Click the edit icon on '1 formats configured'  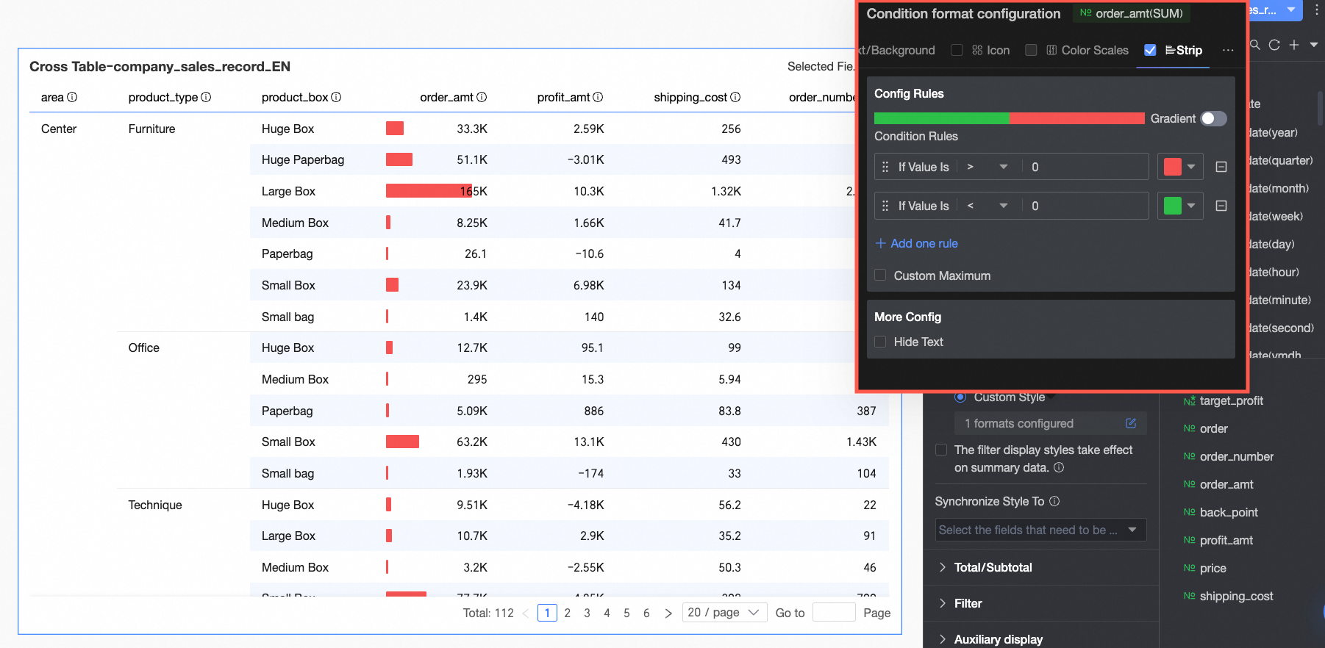coord(1131,423)
